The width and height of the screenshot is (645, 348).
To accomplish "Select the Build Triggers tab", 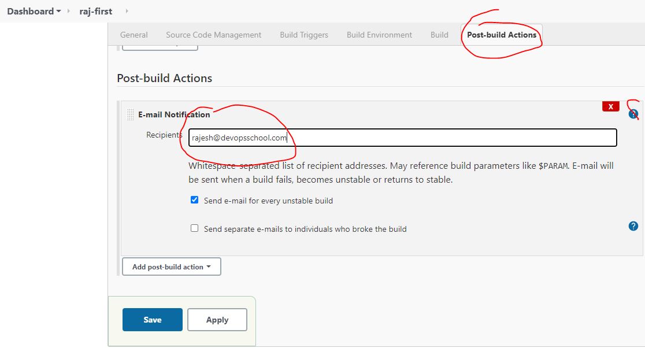I will [303, 35].
